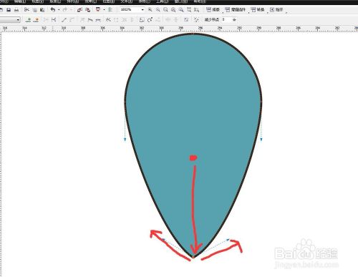Click the Delete Nodes icon

(x=36, y=20)
